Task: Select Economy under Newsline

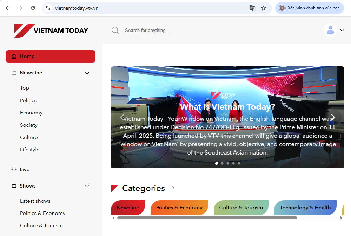Action: click(x=31, y=113)
